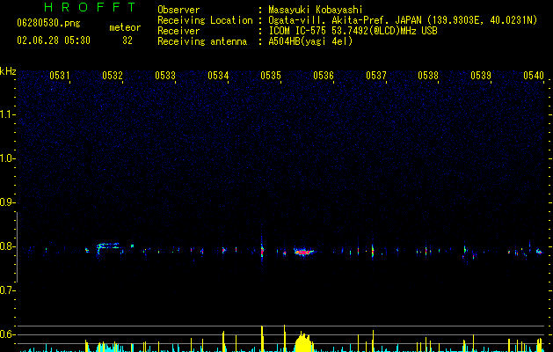Click the 0.8 kHz axis label
The width and height of the screenshot is (553, 352).
click(x=7, y=246)
